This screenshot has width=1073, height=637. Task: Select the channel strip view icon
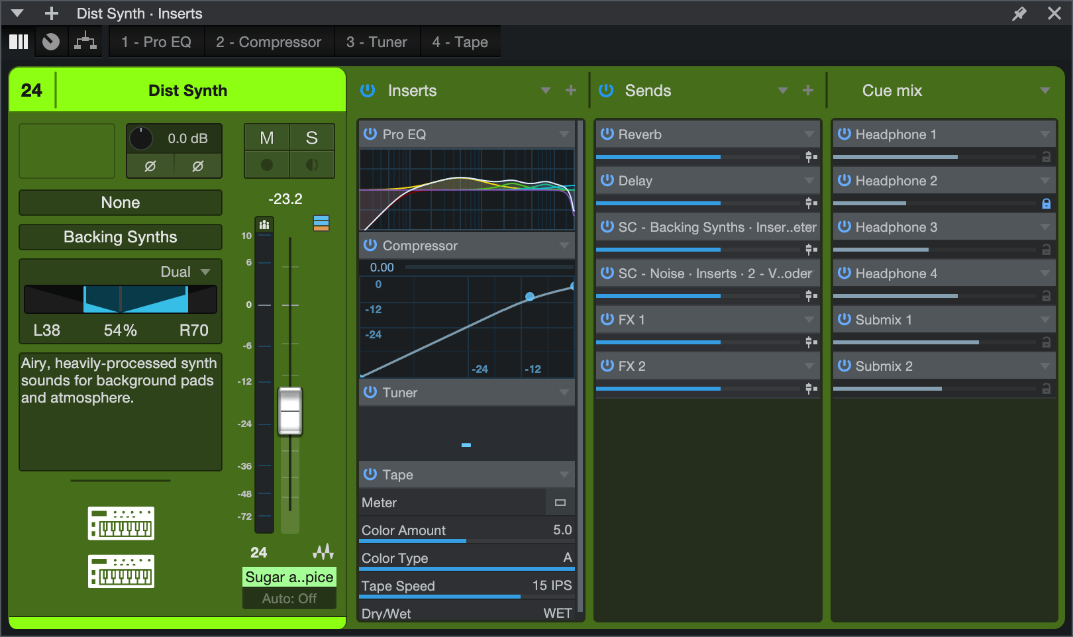click(x=18, y=41)
